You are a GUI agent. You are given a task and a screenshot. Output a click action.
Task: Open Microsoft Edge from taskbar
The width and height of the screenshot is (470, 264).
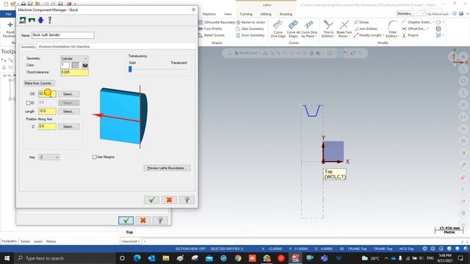click(x=137, y=258)
